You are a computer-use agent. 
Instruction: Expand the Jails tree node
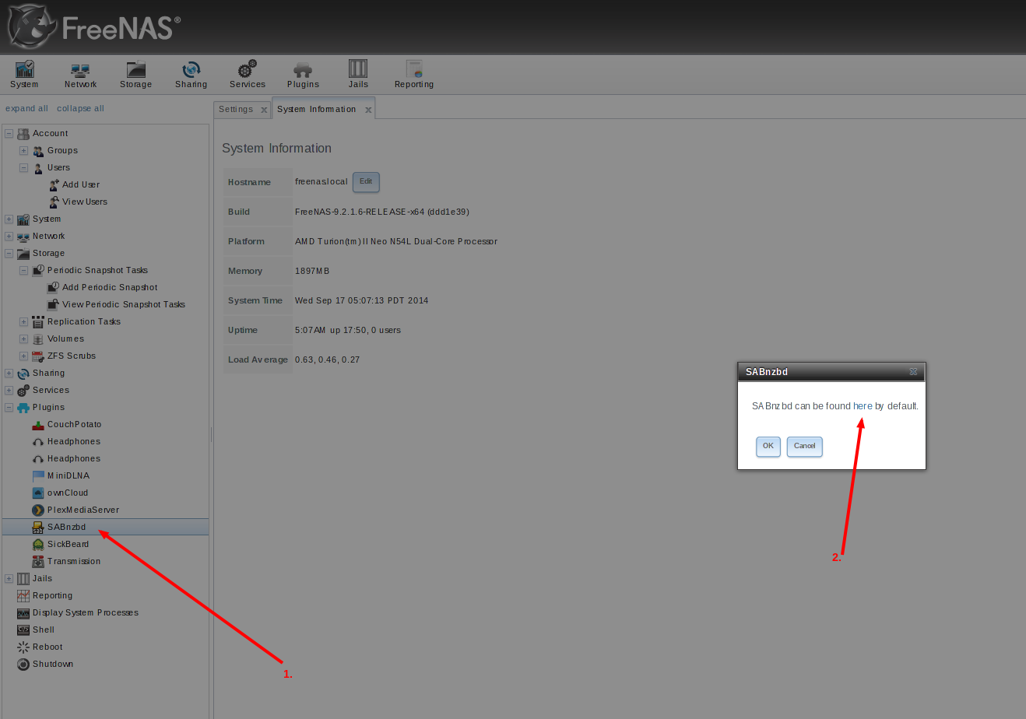[9, 579]
